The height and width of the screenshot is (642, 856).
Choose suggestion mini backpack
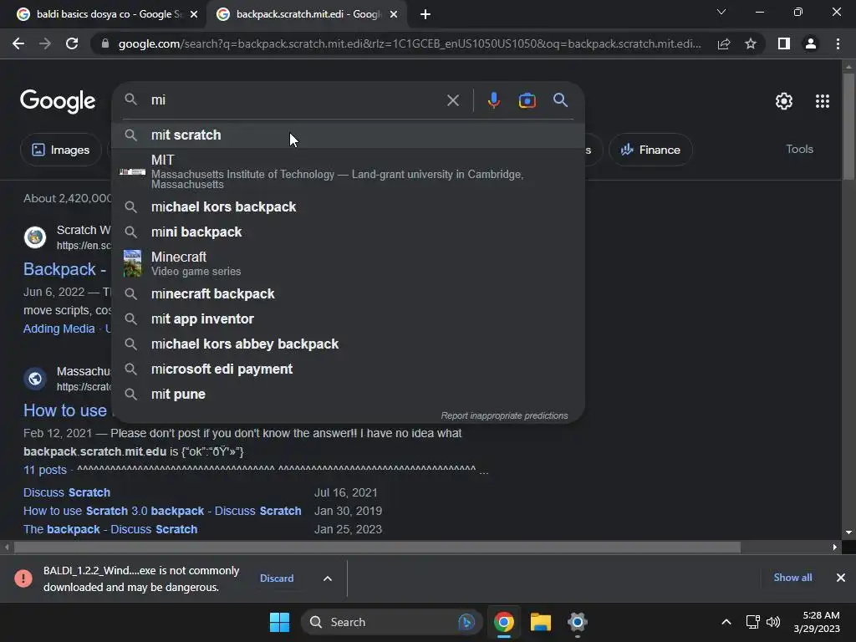pyautogui.click(x=349, y=232)
